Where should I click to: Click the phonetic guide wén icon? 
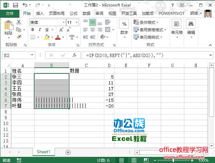click(x=72, y=37)
